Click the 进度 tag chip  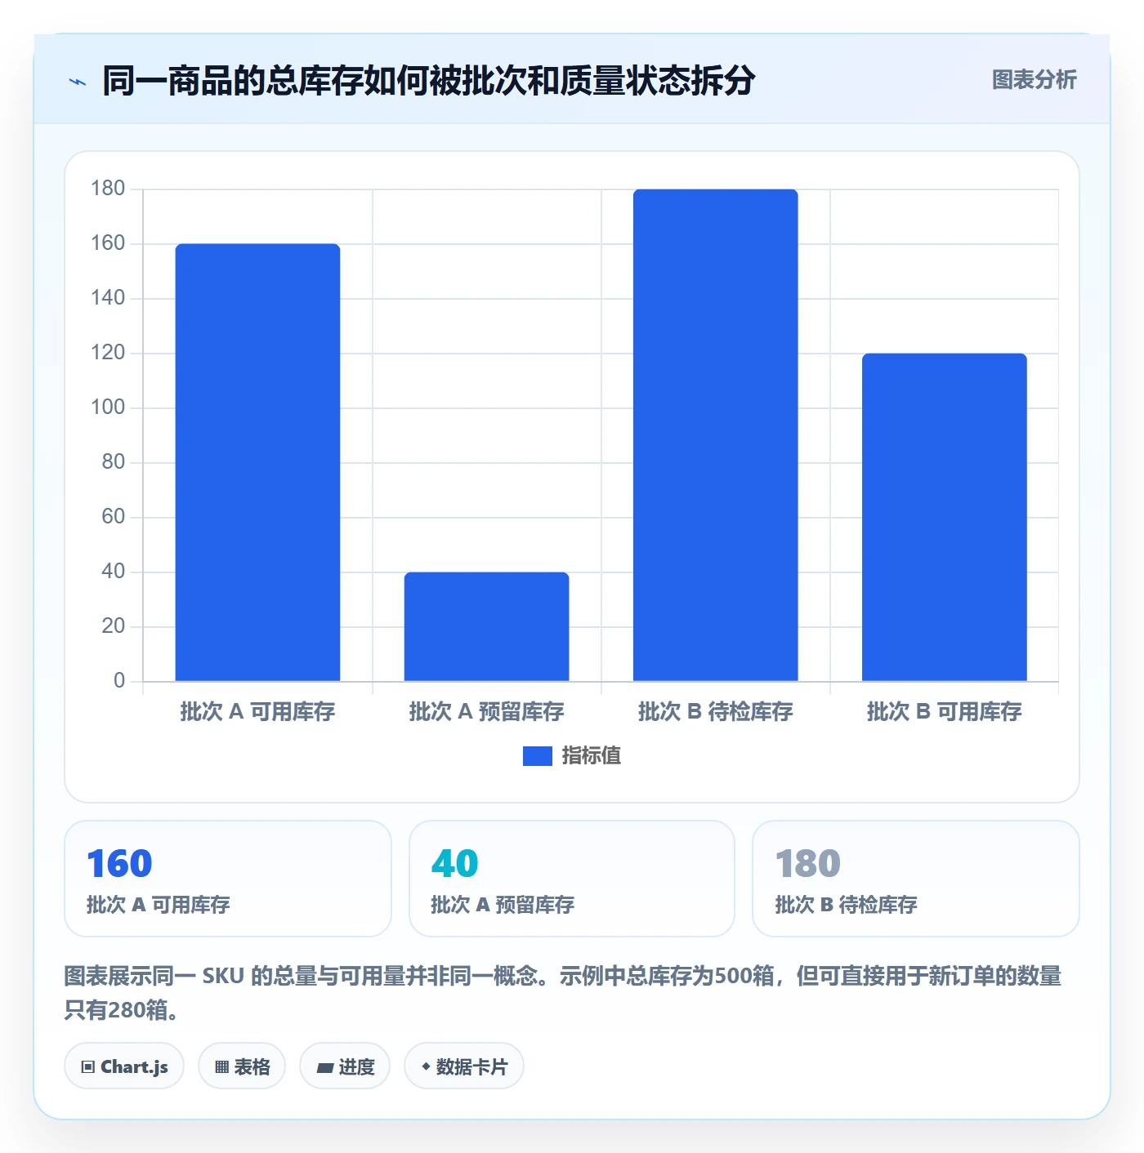[x=345, y=1066]
